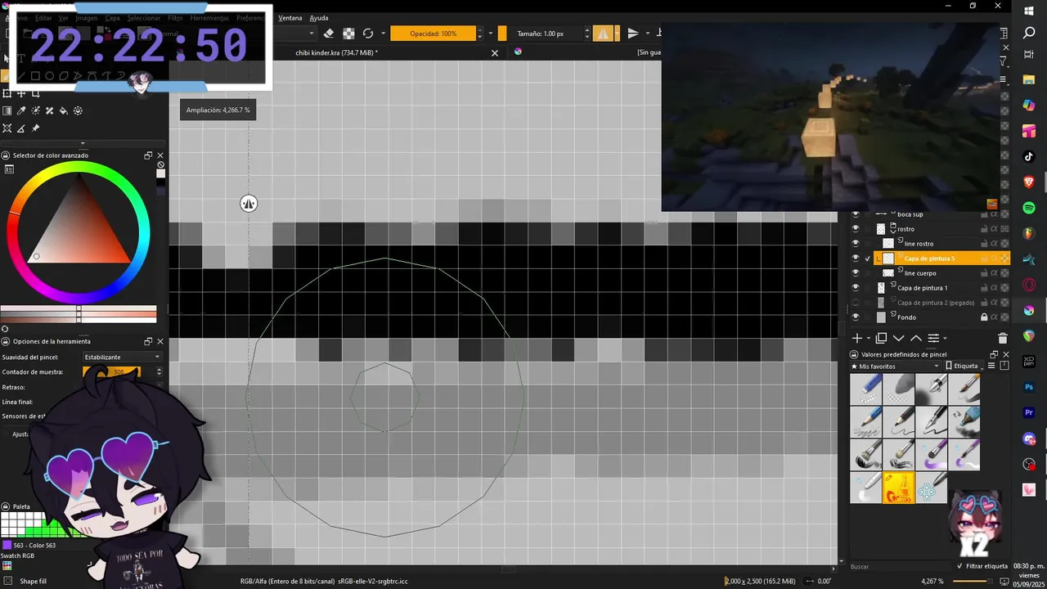Float the advanced color selector docker
This screenshot has height=589, width=1047.
pos(148,155)
